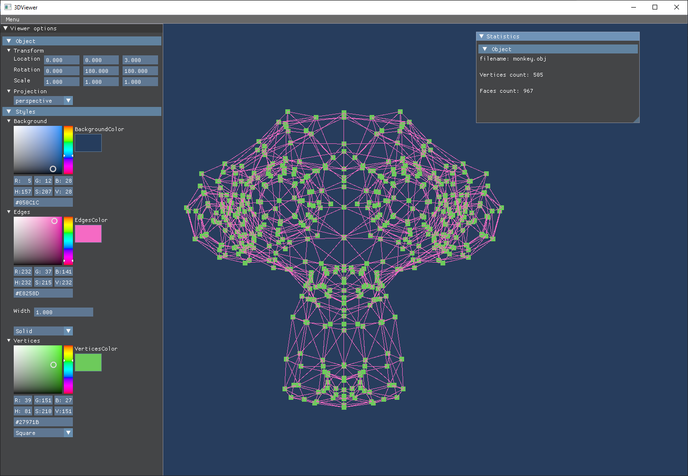Collapse the Transform tree node

click(9, 51)
